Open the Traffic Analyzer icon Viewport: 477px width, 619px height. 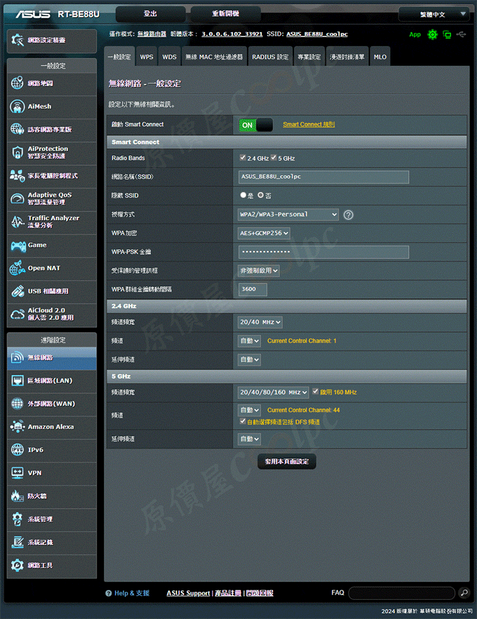point(17,221)
